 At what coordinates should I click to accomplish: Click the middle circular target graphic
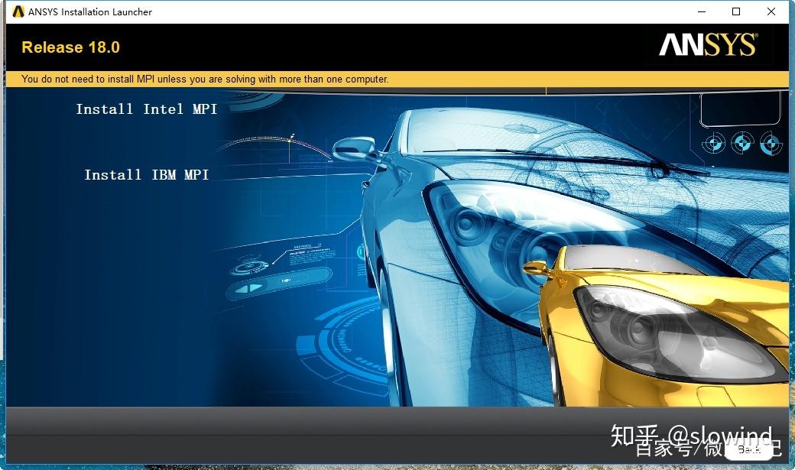742,142
